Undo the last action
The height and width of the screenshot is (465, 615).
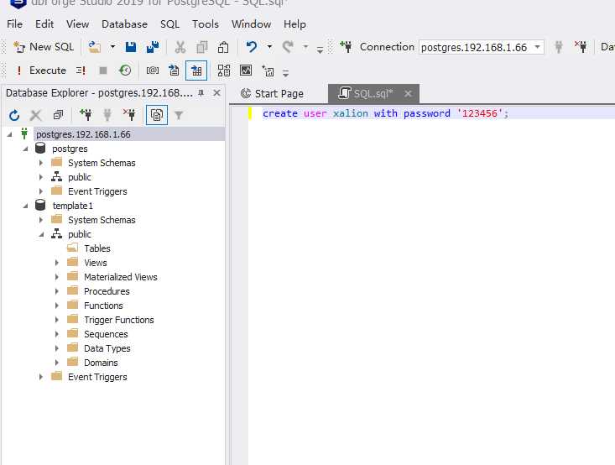[x=251, y=47]
